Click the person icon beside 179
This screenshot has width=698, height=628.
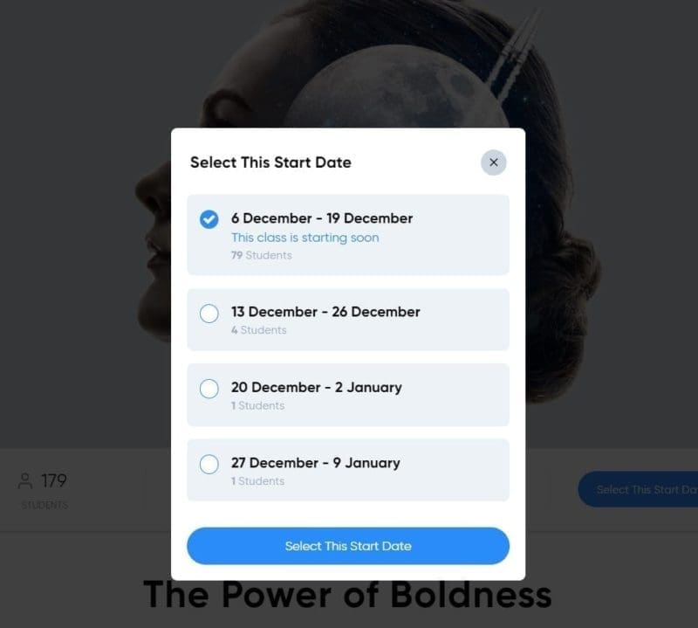(25, 481)
